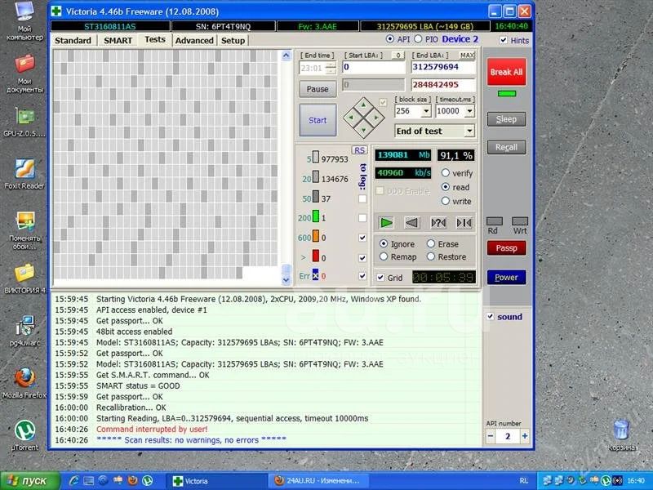Screen dimensions: 653x490
Task: Select the Erase action radio button
Action: coord(431,243)
